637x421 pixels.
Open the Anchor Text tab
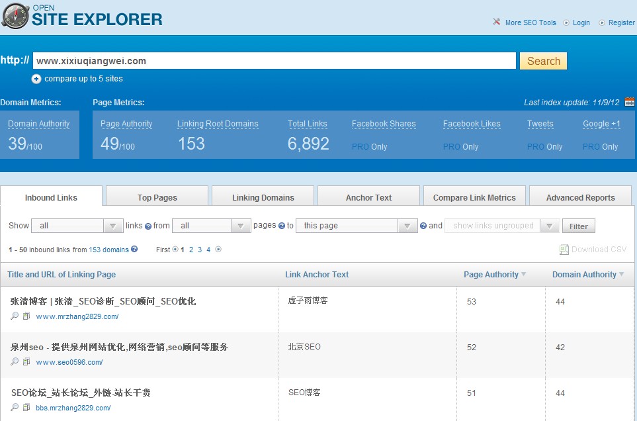[368, 197]
